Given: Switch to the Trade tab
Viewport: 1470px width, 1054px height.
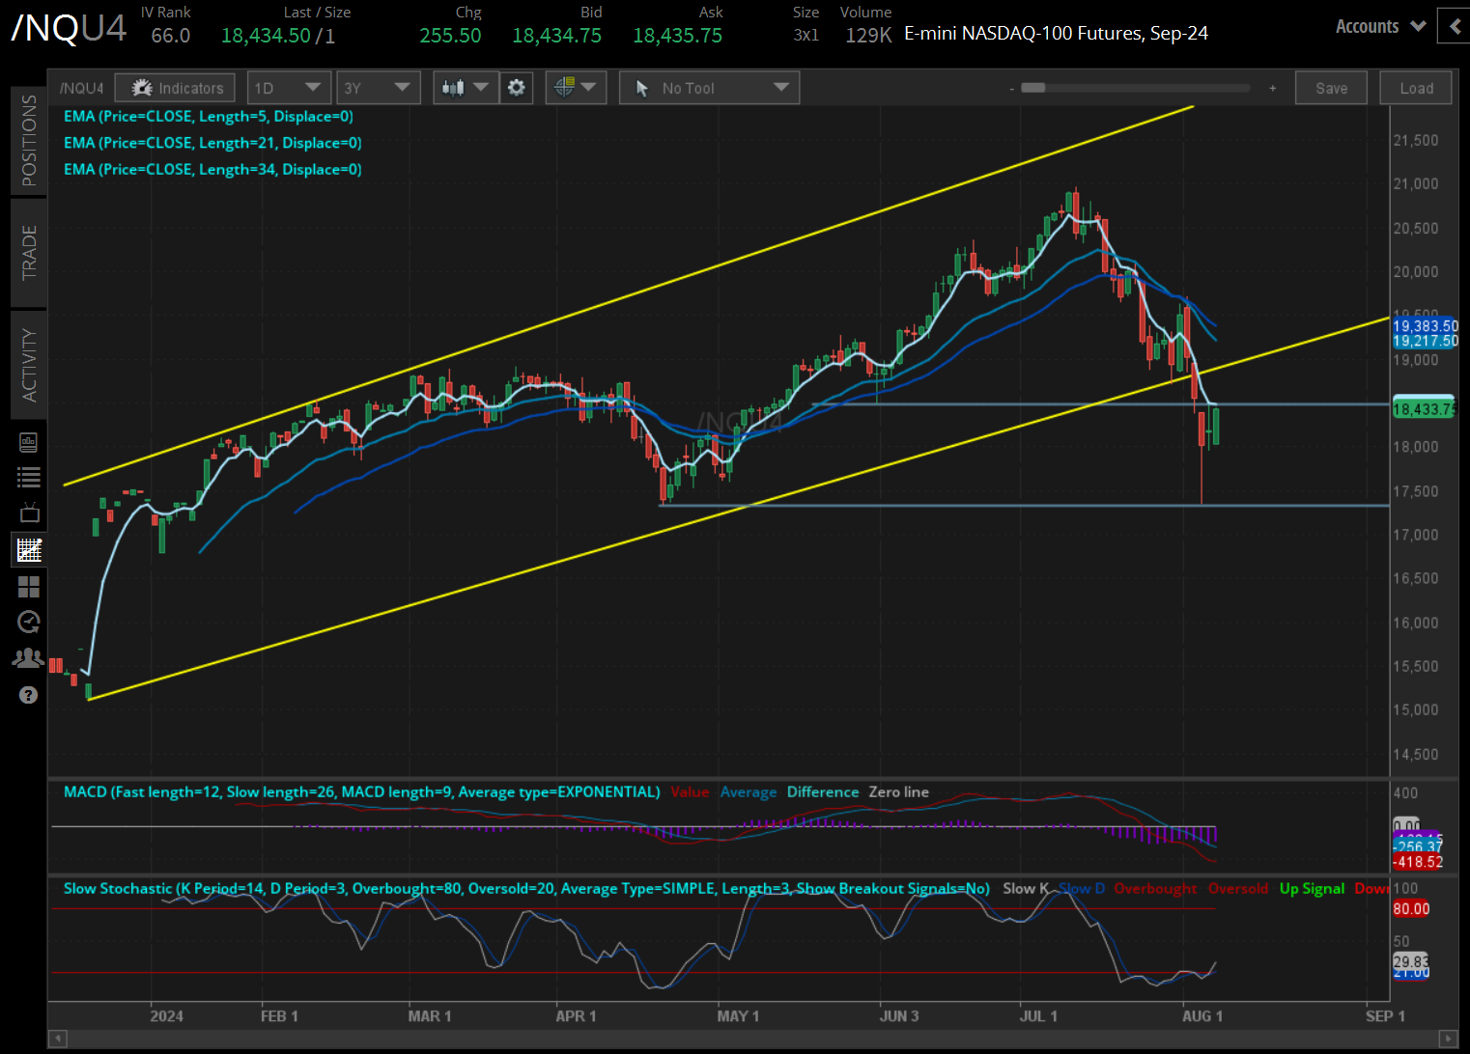Looking at the screenshot, I should (29, 253).
